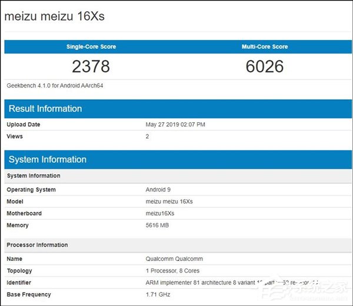Image resolution: width=353 pixels, height=306 pixels.
Task: Select the May 27 2019 upload date value
Action: click(175, 125)
